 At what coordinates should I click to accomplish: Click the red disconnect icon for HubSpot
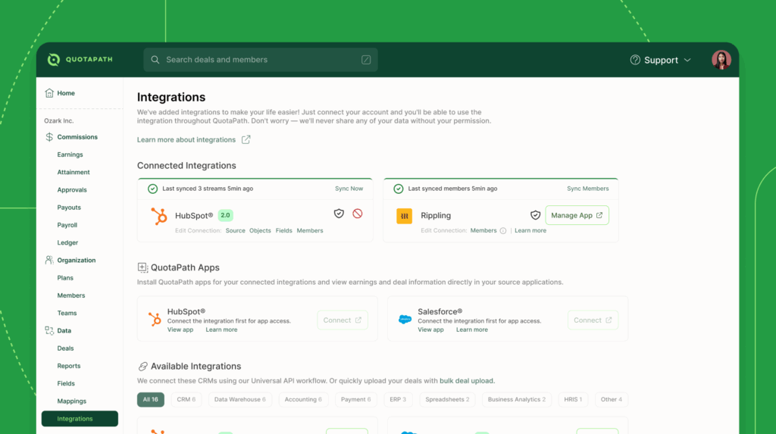[x=358, y=214]
